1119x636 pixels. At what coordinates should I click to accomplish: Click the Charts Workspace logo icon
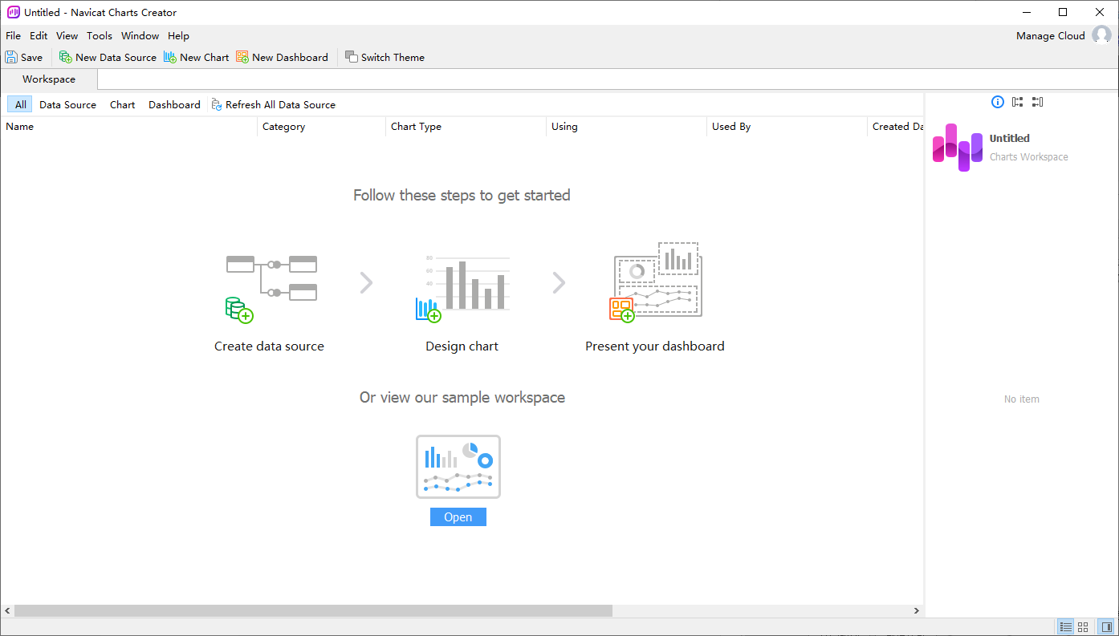(957, 147)
